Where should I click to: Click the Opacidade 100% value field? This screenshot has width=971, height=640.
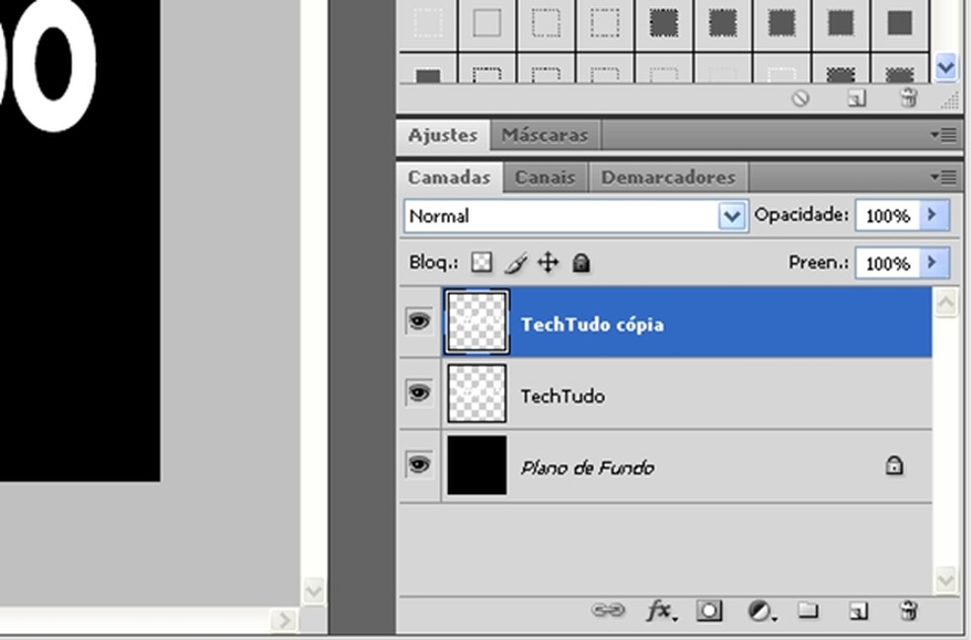[x=887, y=215]
